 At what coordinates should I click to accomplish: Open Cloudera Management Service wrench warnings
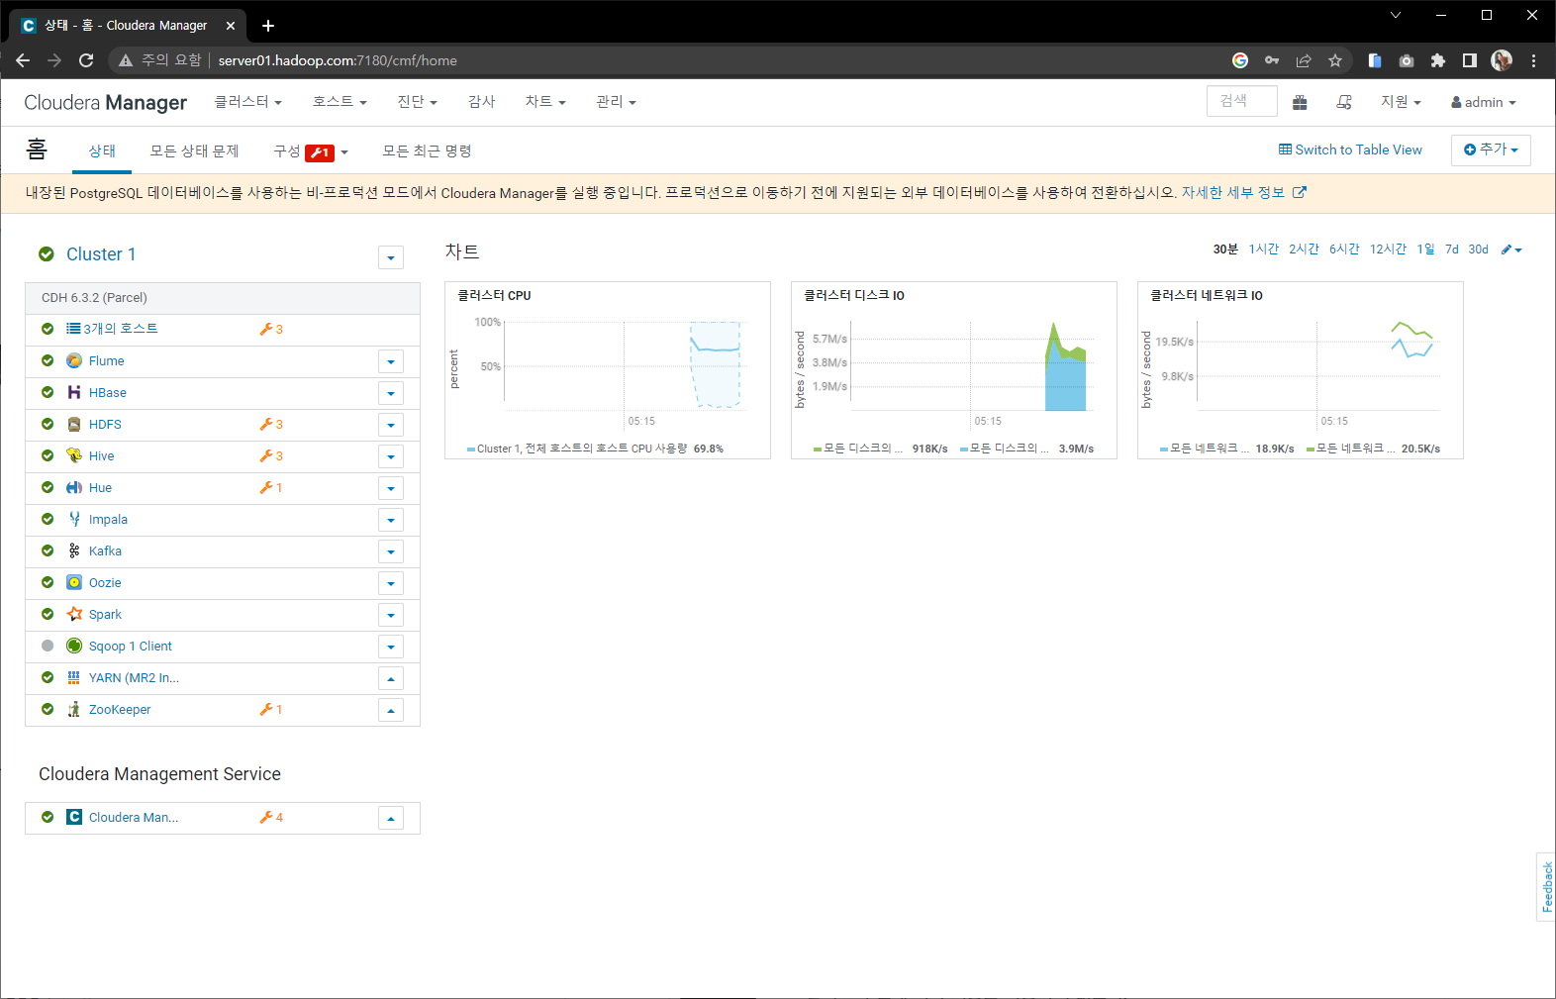[271, 817]
